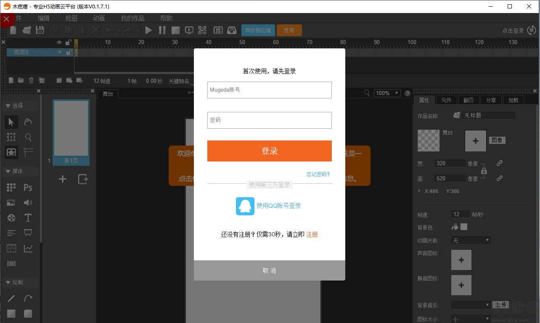Click the audio/sound media icon
Viewport: 540px width, 323px height.
click(28, 203)
